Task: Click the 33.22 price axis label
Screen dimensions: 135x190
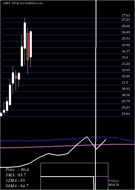Action: (126, 64)
